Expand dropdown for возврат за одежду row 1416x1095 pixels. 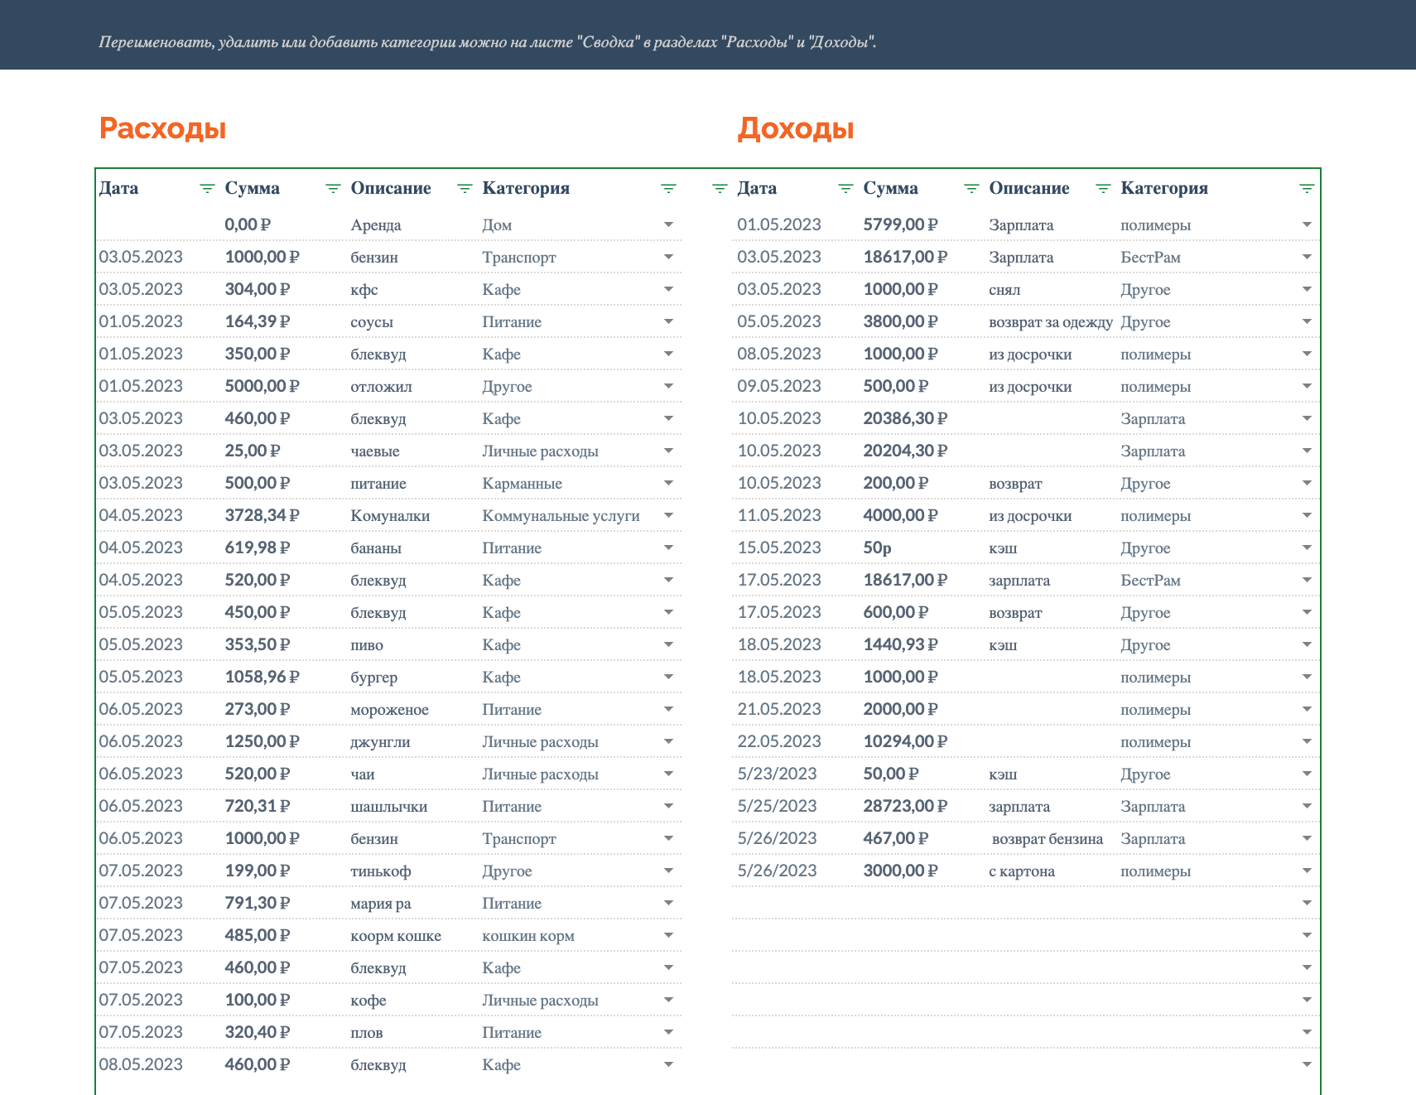pos(1307,321)
